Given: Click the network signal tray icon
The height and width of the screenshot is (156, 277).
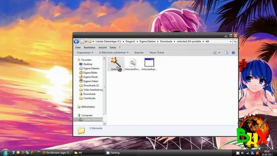Looking at the screenshot, I should tap(247, 153).
